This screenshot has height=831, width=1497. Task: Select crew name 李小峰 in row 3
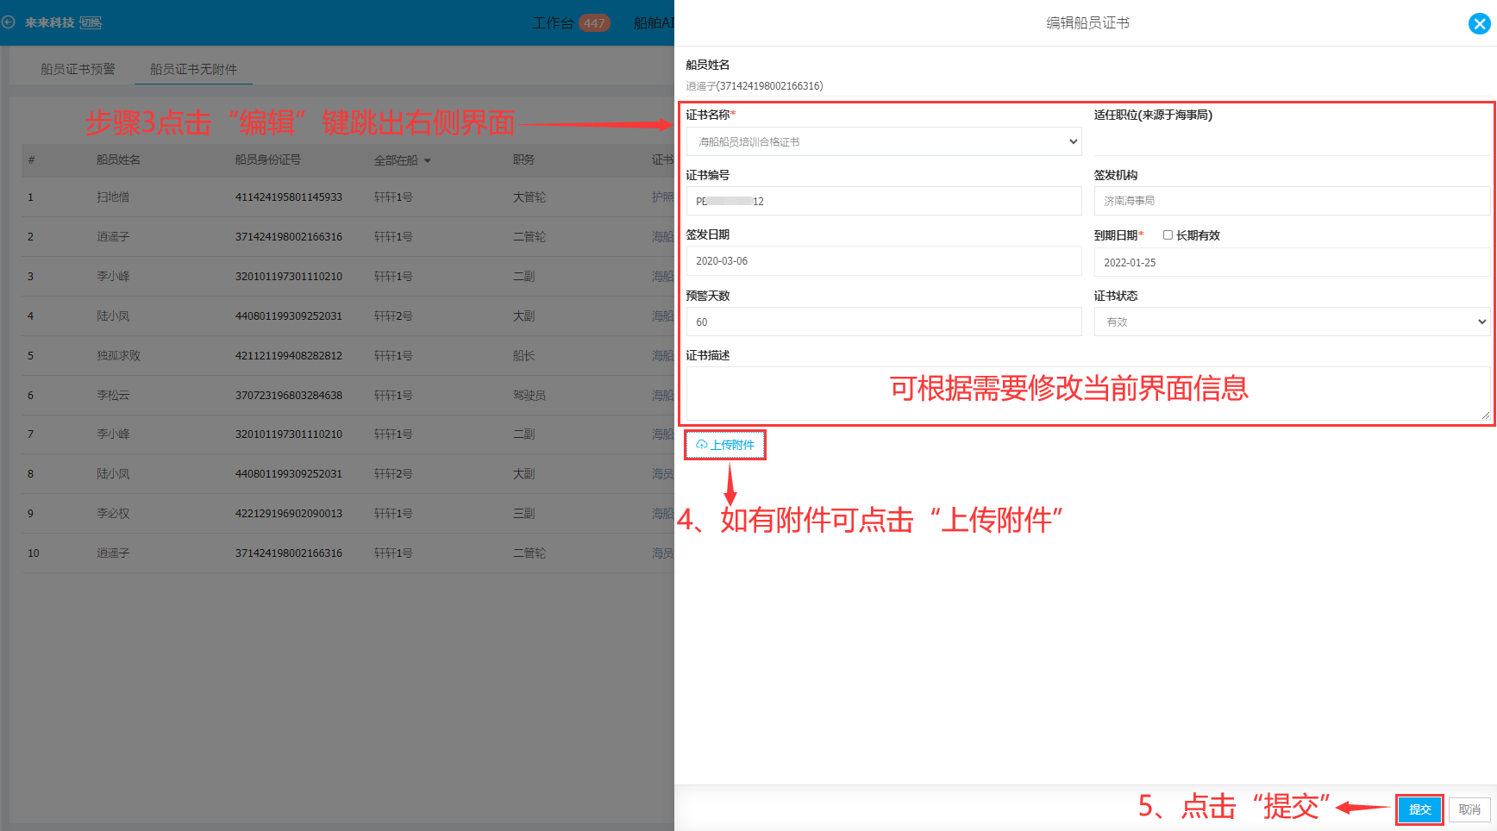(x=113, y=277)
